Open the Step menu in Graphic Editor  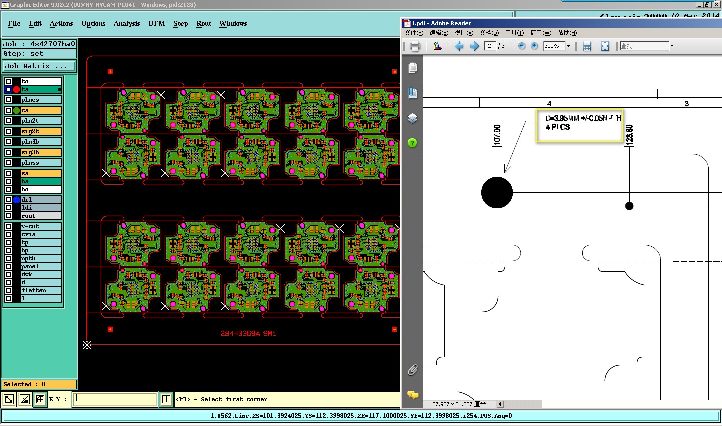pyautogui.click(x=180, y=23)
